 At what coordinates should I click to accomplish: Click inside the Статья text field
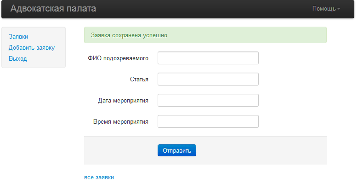208,79
